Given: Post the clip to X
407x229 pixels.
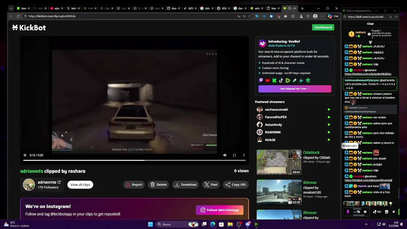Looking at the screenshot, I should coord(211,184).
